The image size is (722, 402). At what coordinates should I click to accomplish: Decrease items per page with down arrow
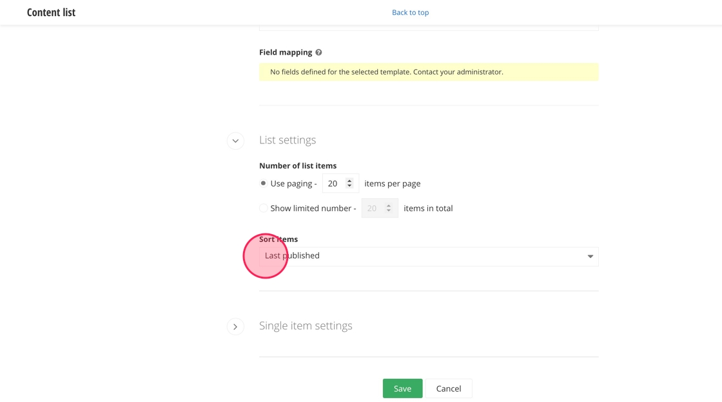pyautogui.click(x=349, y=187)
